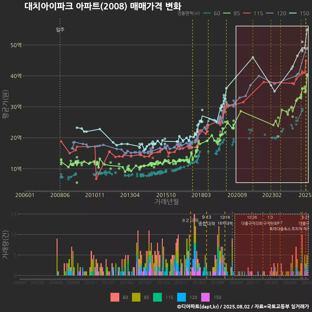Click the 8·2 대책 policy annotation
The width and height of the screenshot is (312, 312).
[190, 220]
